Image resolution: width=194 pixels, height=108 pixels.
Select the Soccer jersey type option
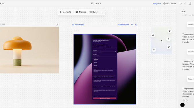[95, 62]
